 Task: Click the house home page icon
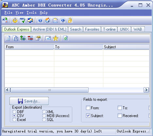click(48, 20)
